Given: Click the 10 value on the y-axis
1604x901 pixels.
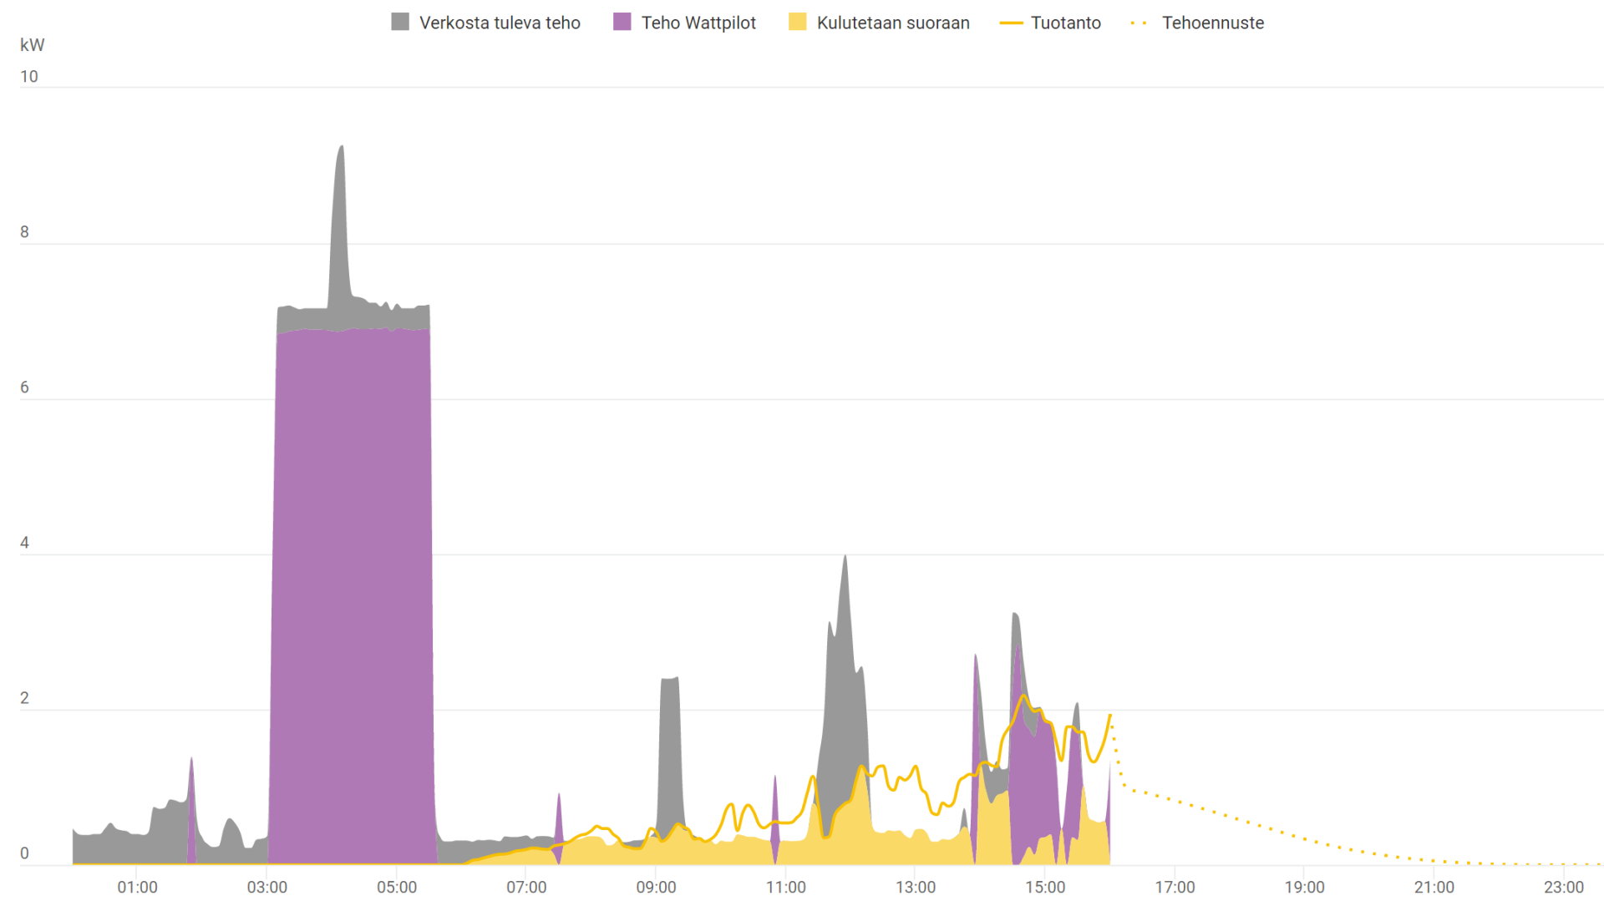Looking at the screenshot, I should (29, 77).
